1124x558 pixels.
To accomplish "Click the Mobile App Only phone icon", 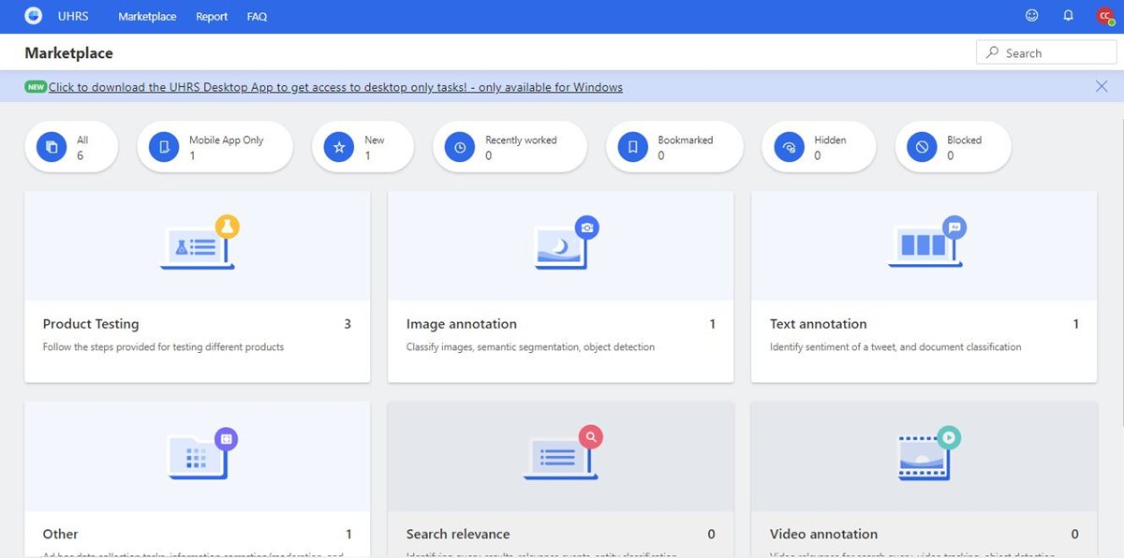I will 165,147.
